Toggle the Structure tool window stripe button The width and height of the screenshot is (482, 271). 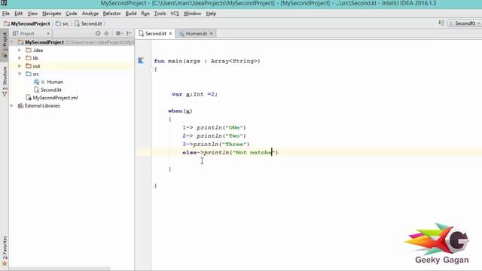pyautogui.click(x=5, y=81)
